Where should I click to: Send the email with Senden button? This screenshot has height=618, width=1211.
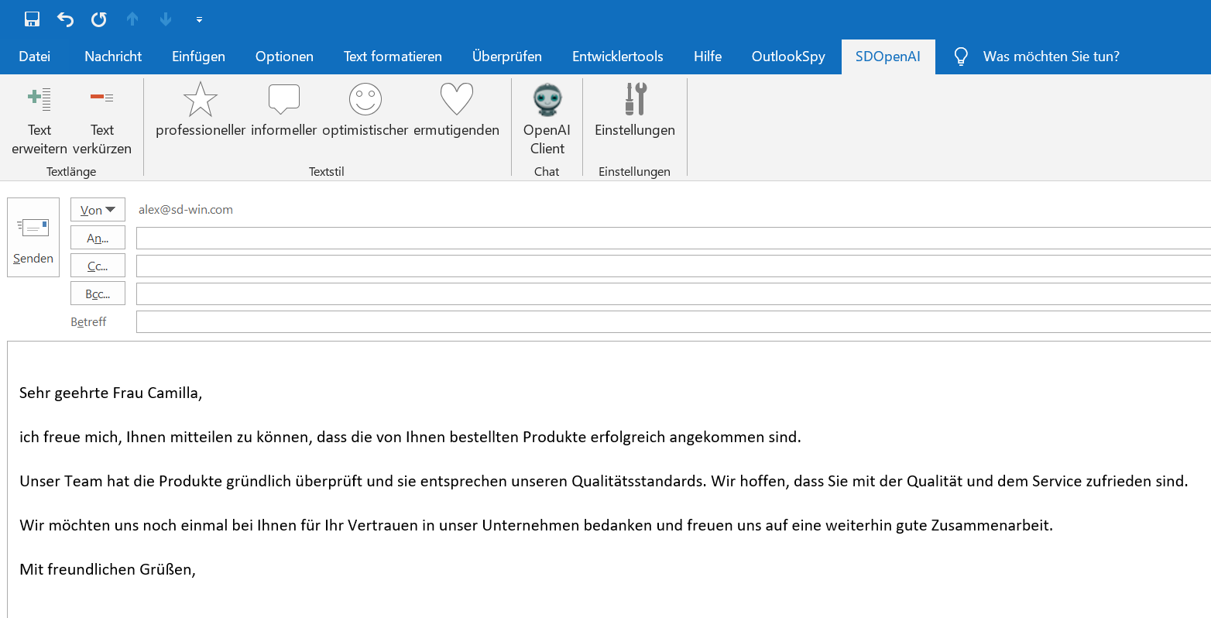[x=33, y=237]
